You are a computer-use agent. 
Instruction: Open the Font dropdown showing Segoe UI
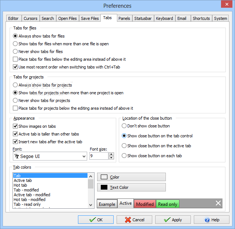click(x=50, y=156)
